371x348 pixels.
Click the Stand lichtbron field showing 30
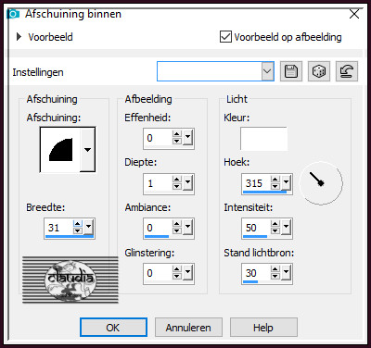tap(257, 273)
